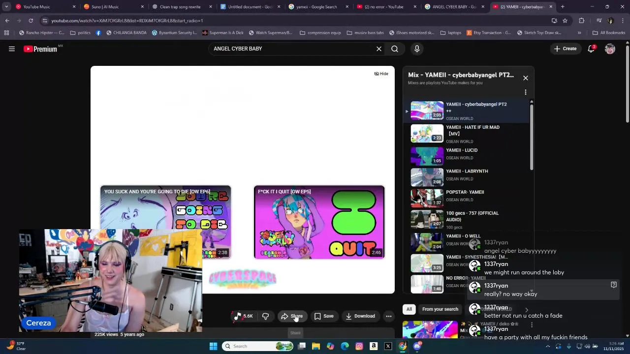Like the video with 5.6K likes
630x354 pixels.
(244, 316)
